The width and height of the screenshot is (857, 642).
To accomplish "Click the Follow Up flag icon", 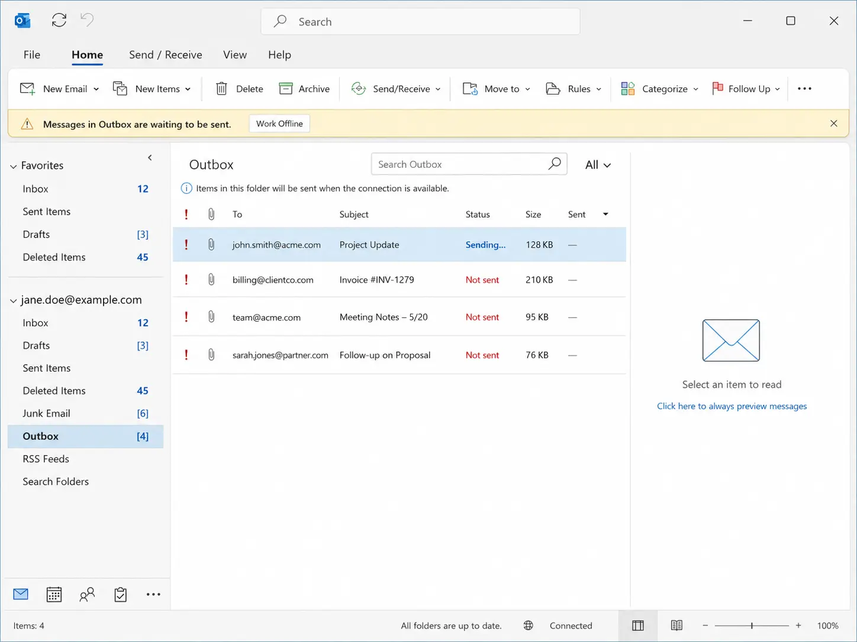I will pyautogui.click(x=718, y=88).
